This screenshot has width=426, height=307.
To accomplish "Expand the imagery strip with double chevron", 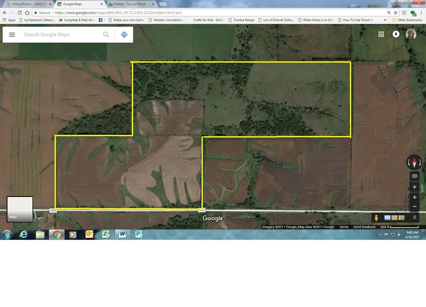I will [x=414, y=217].
